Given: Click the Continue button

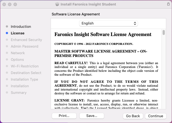Looking at the screenshot, I should (155, 116).
